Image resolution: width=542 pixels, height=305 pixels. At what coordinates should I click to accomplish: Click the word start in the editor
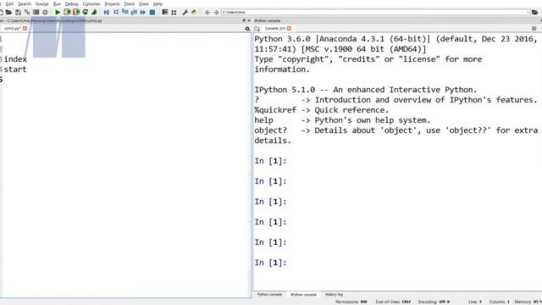15,69
